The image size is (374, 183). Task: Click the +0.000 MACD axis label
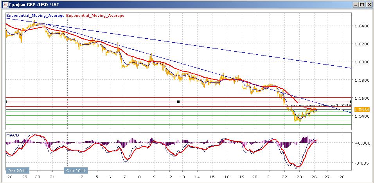pyautogui.click(x=362, y=143)
